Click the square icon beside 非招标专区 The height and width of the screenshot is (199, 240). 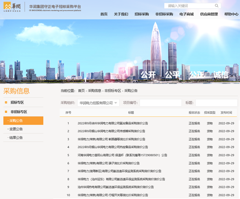pyautogui.click(x=6, y=112)
